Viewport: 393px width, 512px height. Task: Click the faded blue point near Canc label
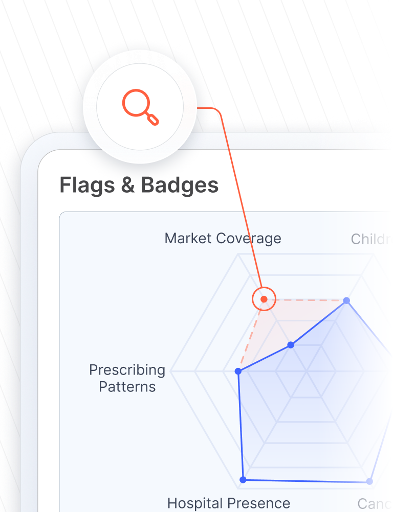(x=369, y=481)
